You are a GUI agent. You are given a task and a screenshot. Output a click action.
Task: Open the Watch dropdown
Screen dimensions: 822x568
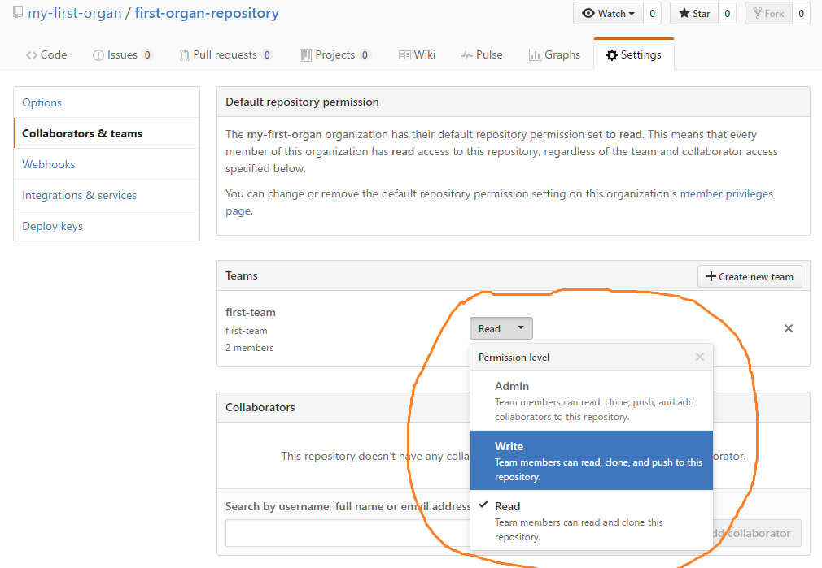pyautogui.click(x=608, y=13)
